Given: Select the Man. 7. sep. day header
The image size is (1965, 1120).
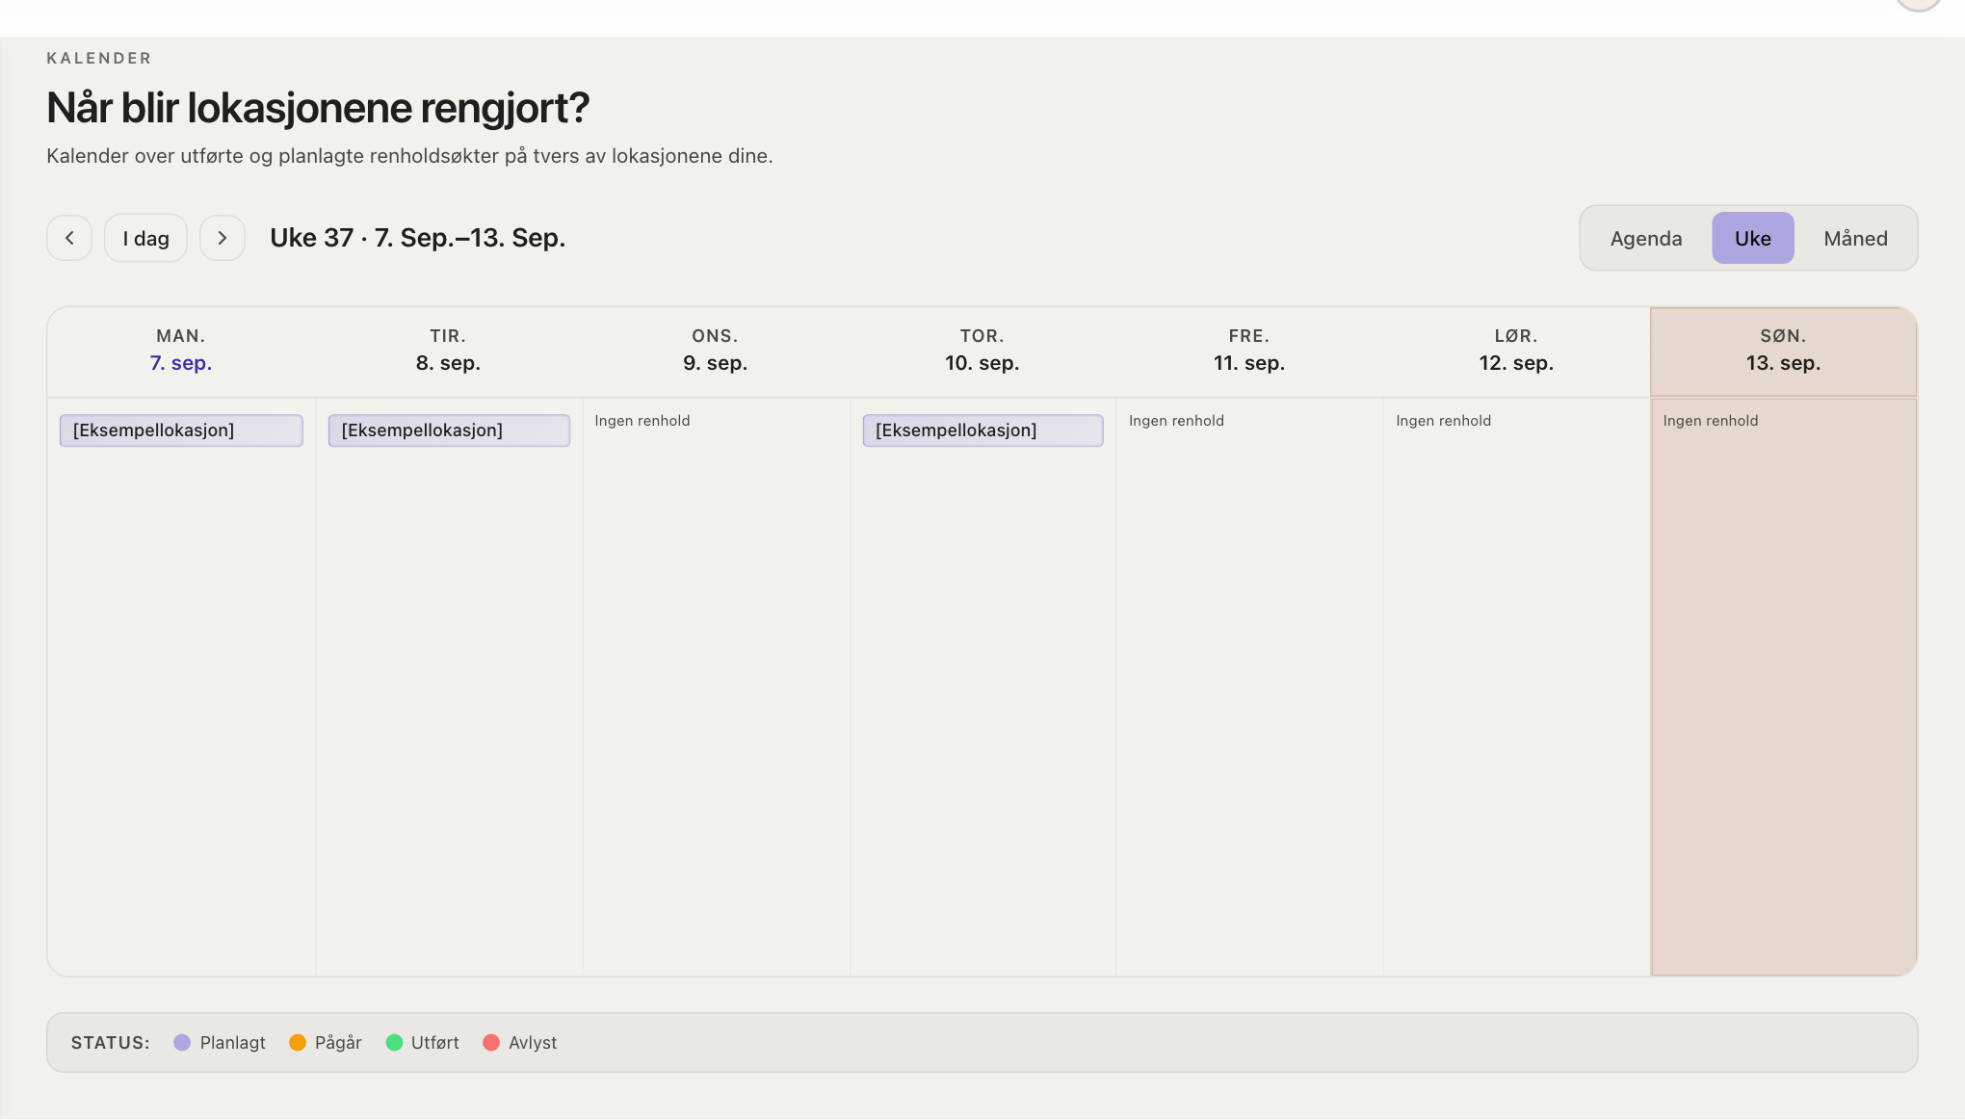Looking at the screenshot, I should point(181,351).
